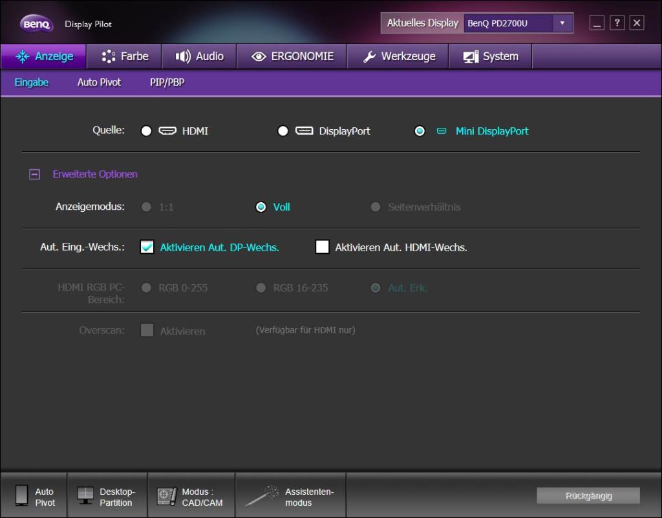Screen dimensions: 662x518
Task: Select DisplayPort source radio button
Action: tap(283, 131)
